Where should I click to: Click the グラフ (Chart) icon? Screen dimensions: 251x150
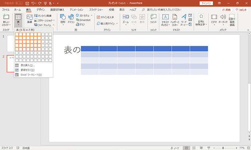80,24
